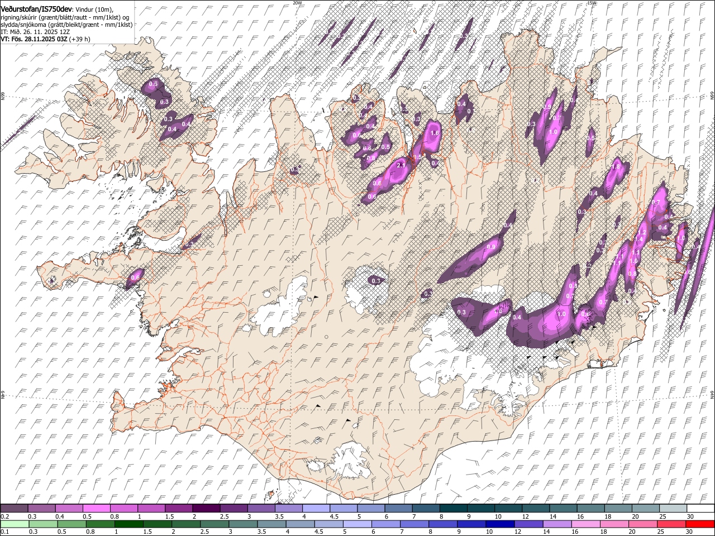The image size is (715, 536).
Task: Pick the top-row swatch between 12 and 14
Action: (535, 509)
